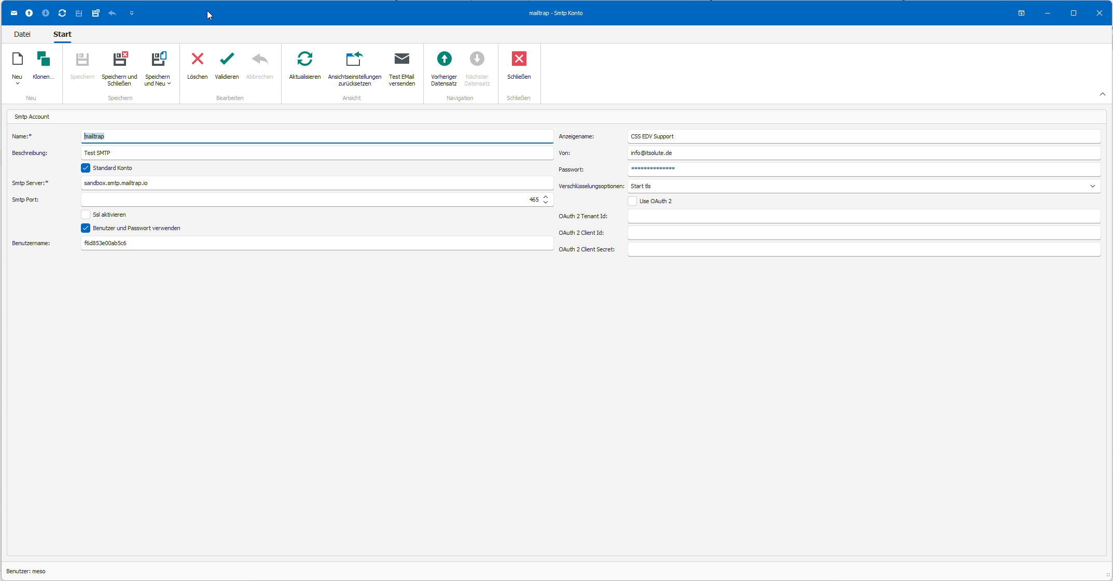Select Test EMail versenden in the ribbon

(401, 67)
